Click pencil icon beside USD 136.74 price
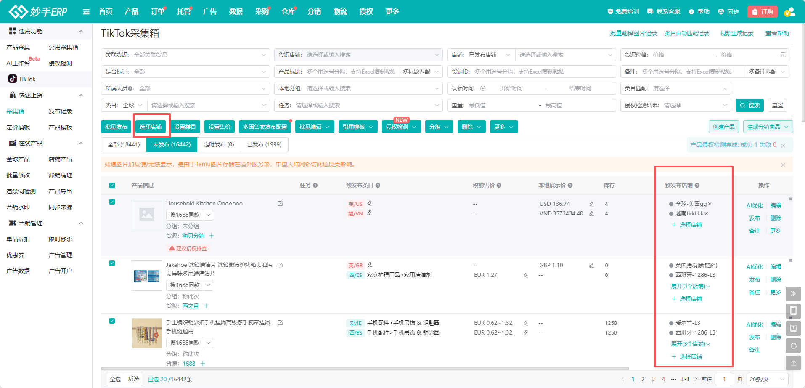Screen dimensions: 805x388 coord(591,204)
